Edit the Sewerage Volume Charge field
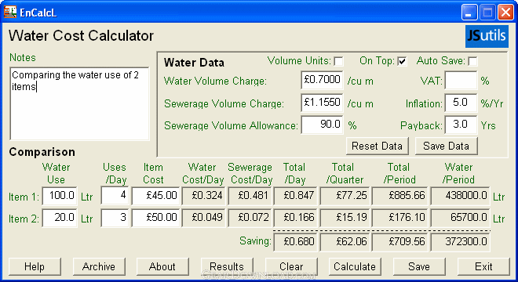 point(322,103)
